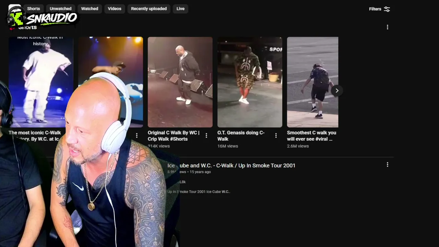Play the O.T. Genasis C-Walk short thumbnail

(250, 82)
